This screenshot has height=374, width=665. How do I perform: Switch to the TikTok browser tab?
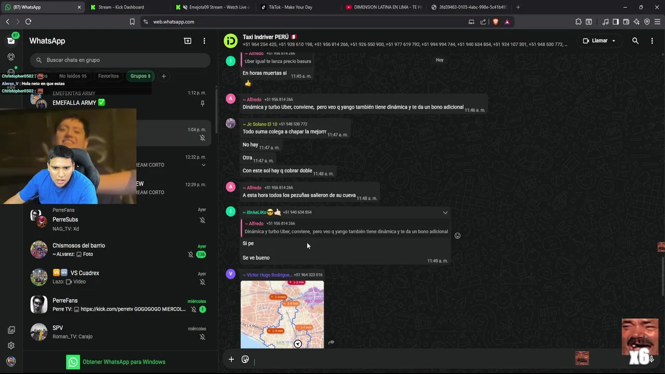[x=299, y=7]
